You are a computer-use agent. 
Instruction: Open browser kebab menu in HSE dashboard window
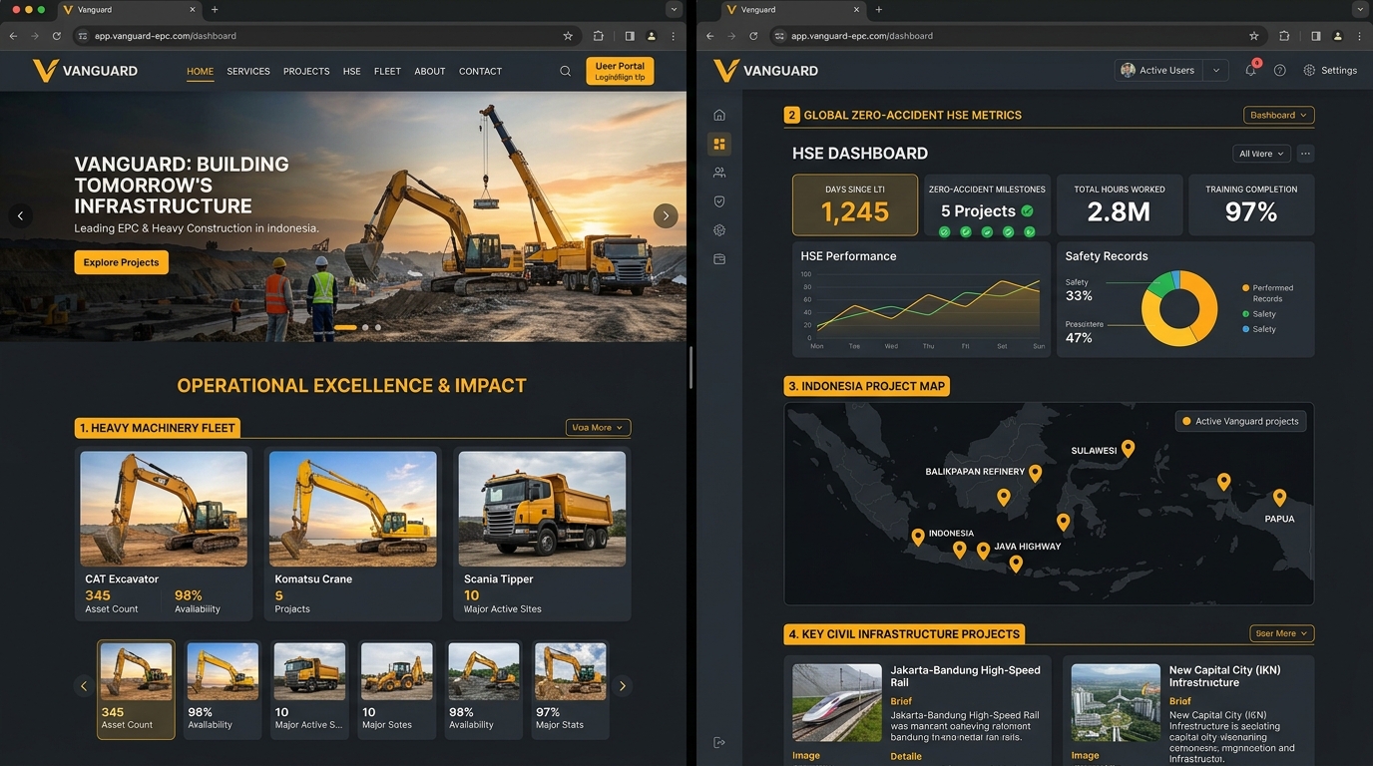pyautogui.click(x=1360, y=36)
